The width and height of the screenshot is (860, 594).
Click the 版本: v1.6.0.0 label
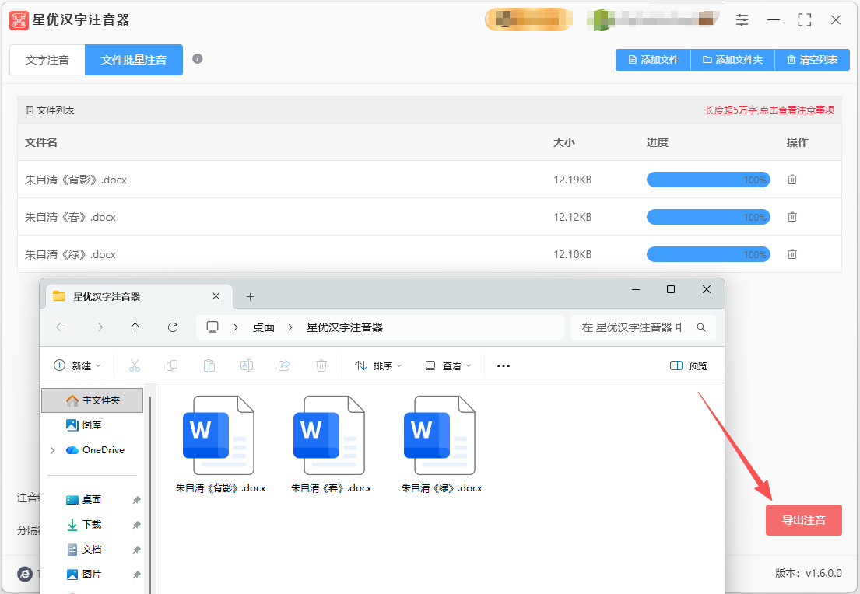[x=809, y=573]
